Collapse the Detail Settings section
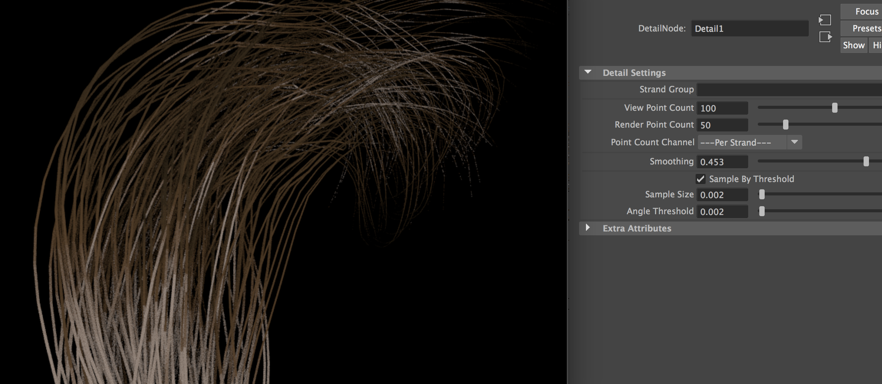Screen dimensions: 882x384 (588, 72)
